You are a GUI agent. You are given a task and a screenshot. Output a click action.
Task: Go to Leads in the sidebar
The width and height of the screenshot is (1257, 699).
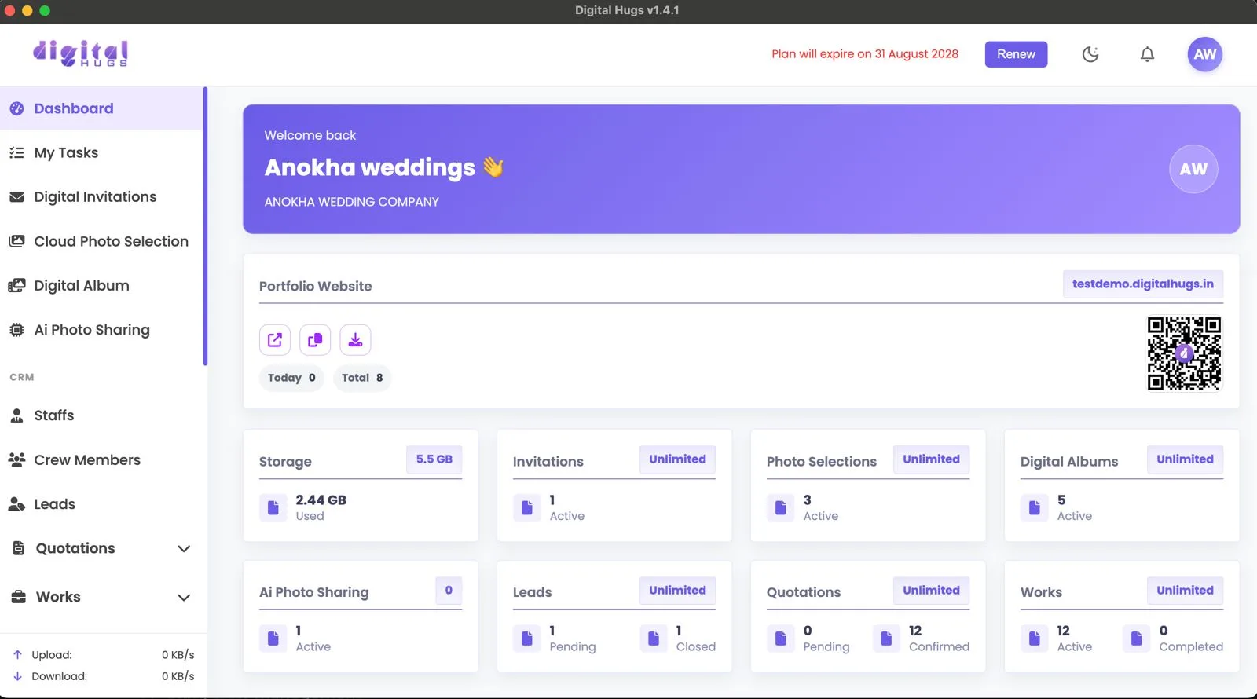click(102, 504)
